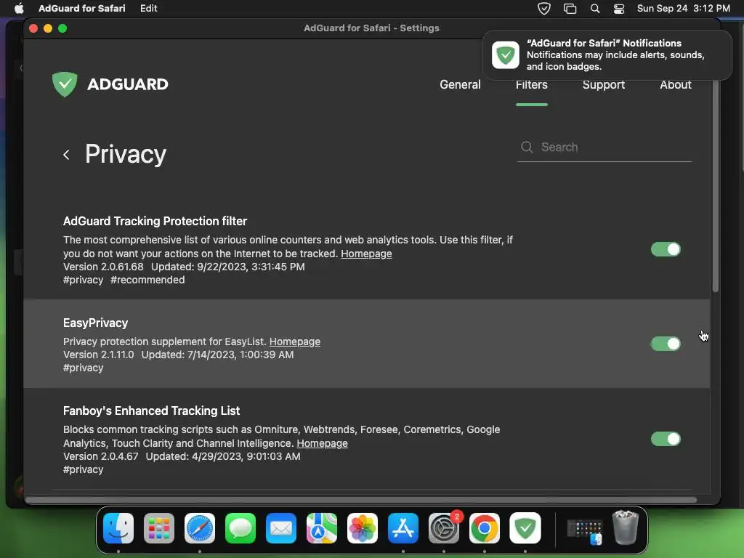Go back using the arrow beside Privacy

pos(66,155)
